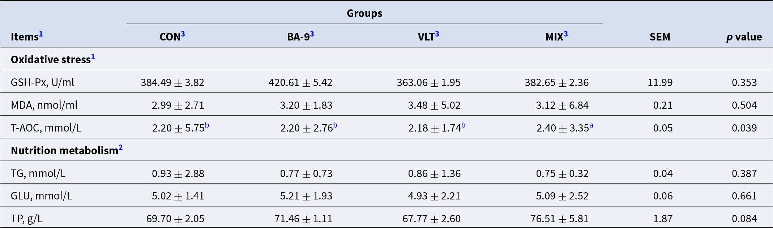Click footnote 3 superscript after BA-9

[x=312, y=34]
